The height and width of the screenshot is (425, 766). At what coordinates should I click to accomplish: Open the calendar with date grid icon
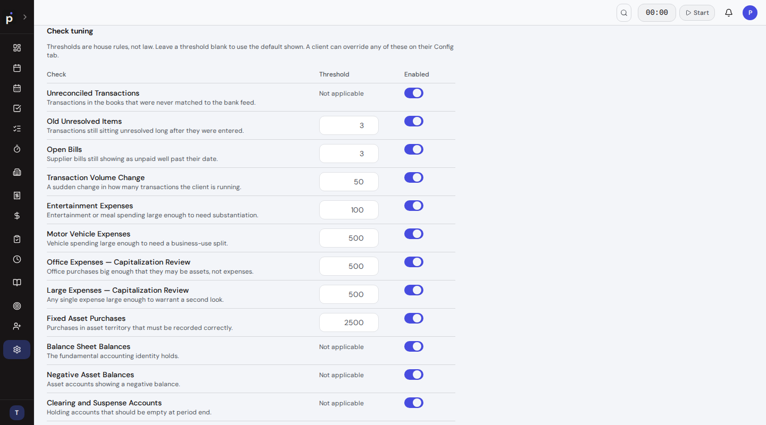click(x=17, y=88)
